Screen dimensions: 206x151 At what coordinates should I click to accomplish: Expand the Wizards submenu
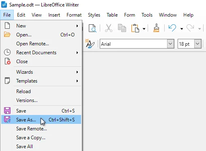(x=41, y=72)
